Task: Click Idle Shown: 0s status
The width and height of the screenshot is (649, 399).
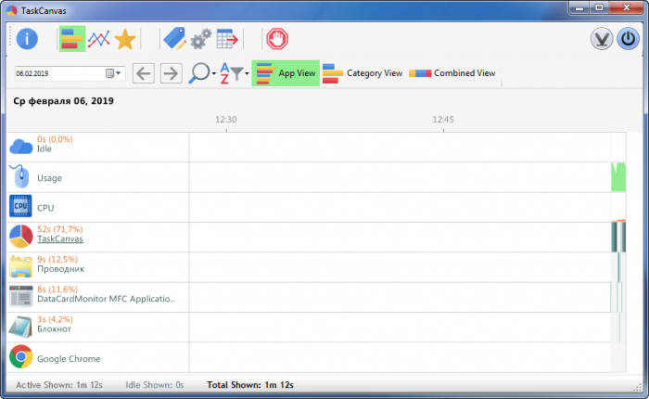Action: [155, 385]
